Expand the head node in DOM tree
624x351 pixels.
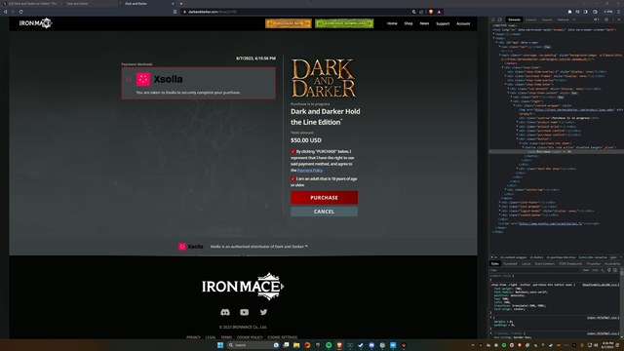coord(494,34)
